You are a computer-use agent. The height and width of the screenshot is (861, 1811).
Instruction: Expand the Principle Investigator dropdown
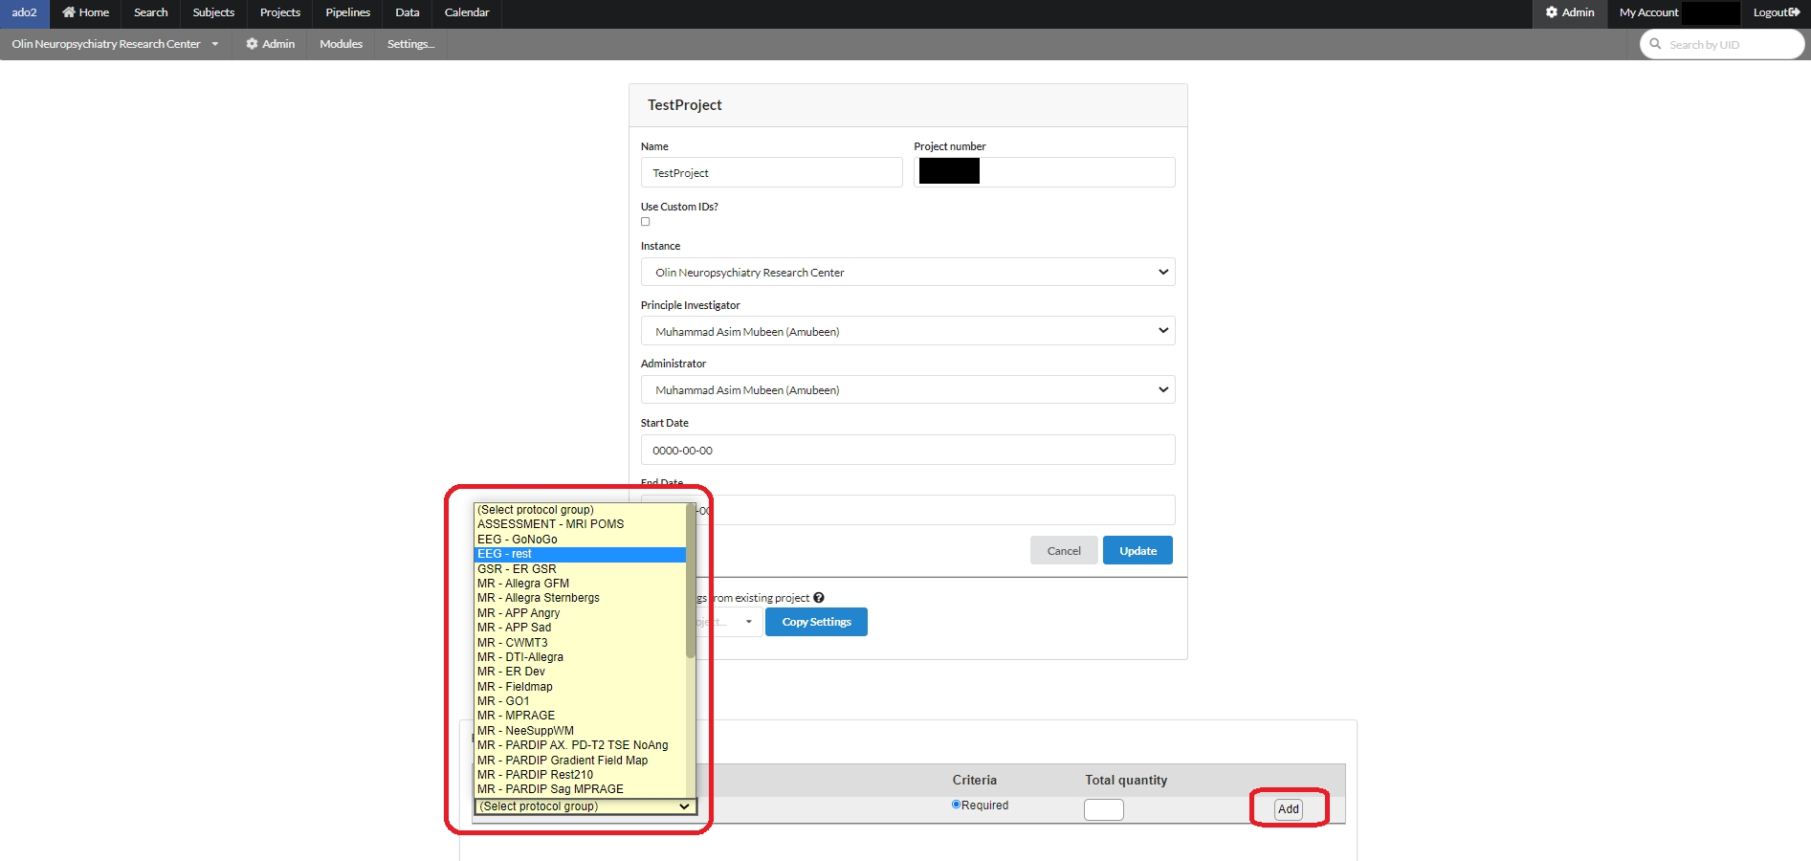907,331
